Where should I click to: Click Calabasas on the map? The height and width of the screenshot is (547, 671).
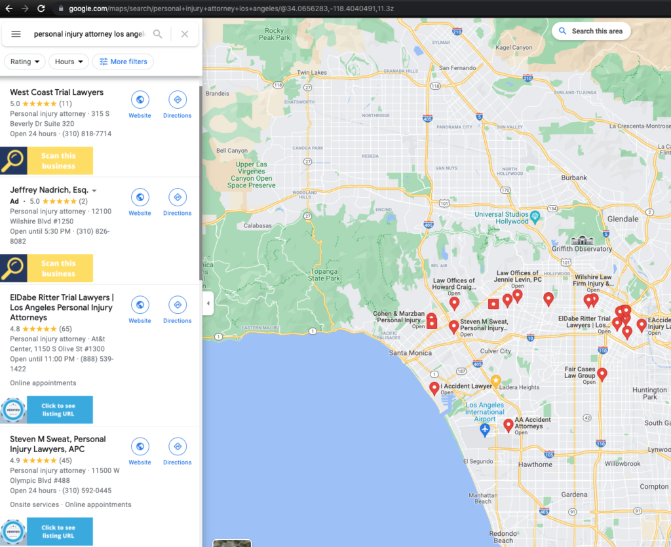tap(258, 225)
